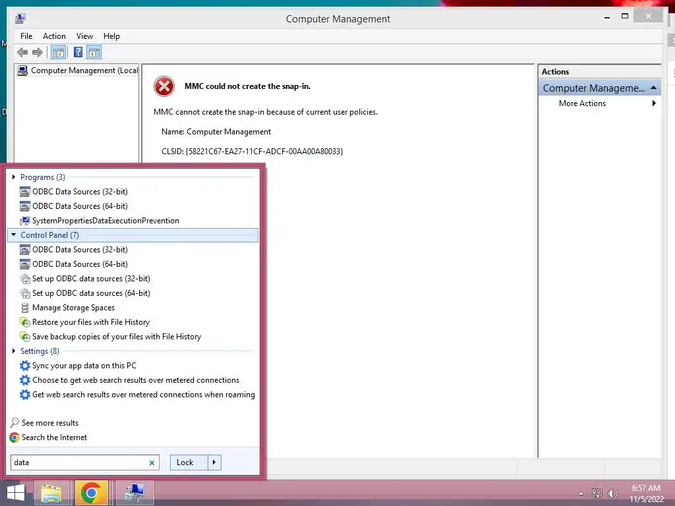The image size is (675, 506).
Task: Toggle the Show/Hide Action Pane icon
Action: point(94,53)
